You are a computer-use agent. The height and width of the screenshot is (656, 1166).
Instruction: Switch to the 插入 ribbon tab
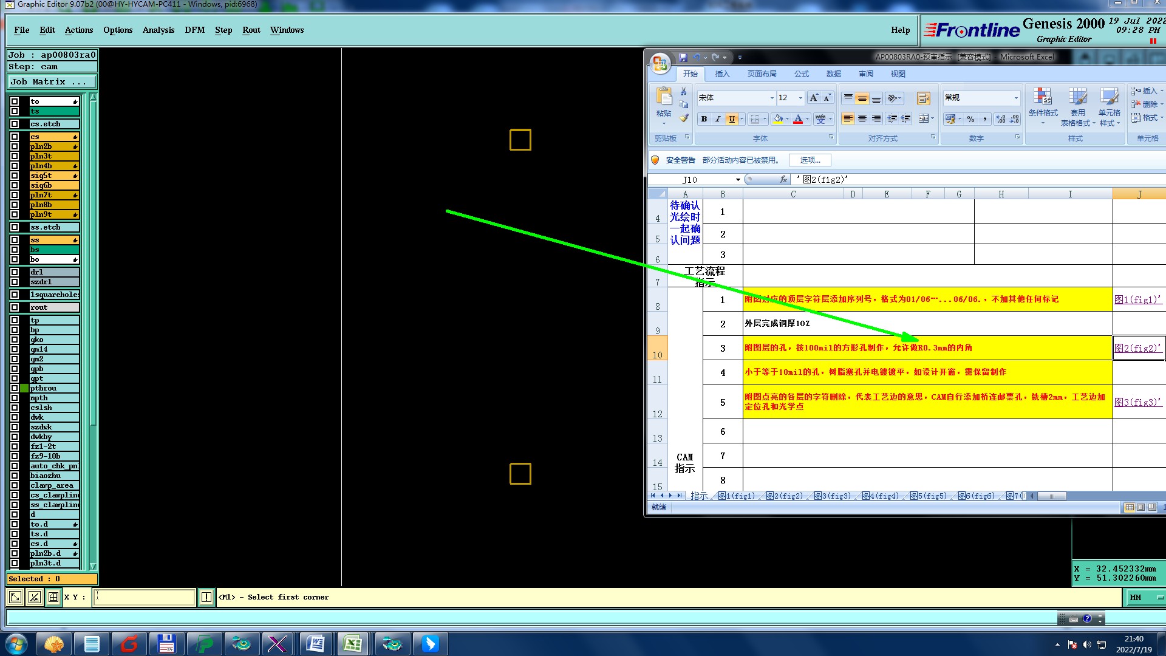tap(722, 74)
